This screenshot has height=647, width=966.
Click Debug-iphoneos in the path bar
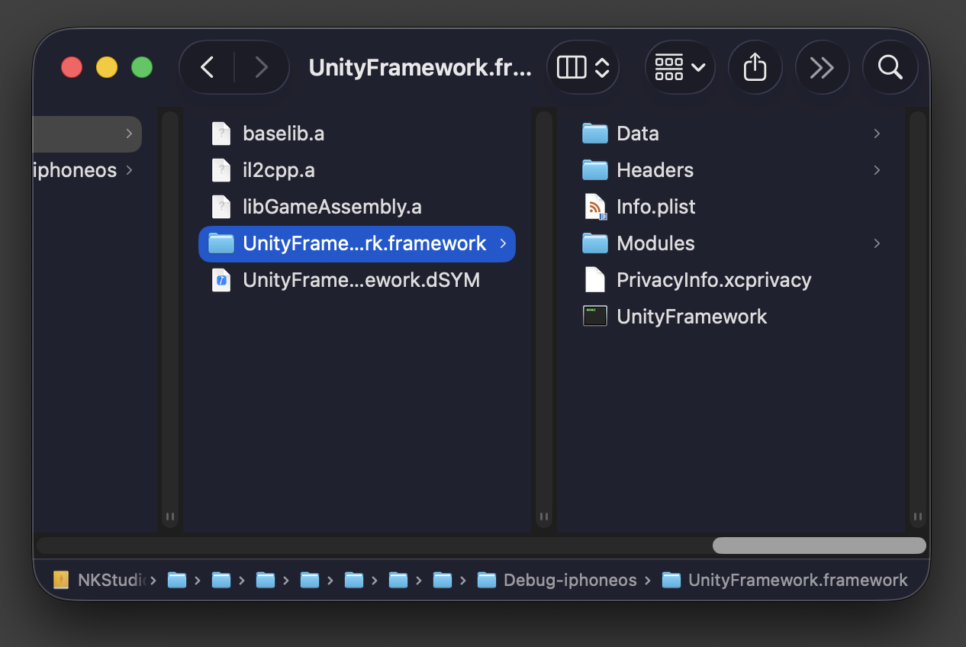557,580
